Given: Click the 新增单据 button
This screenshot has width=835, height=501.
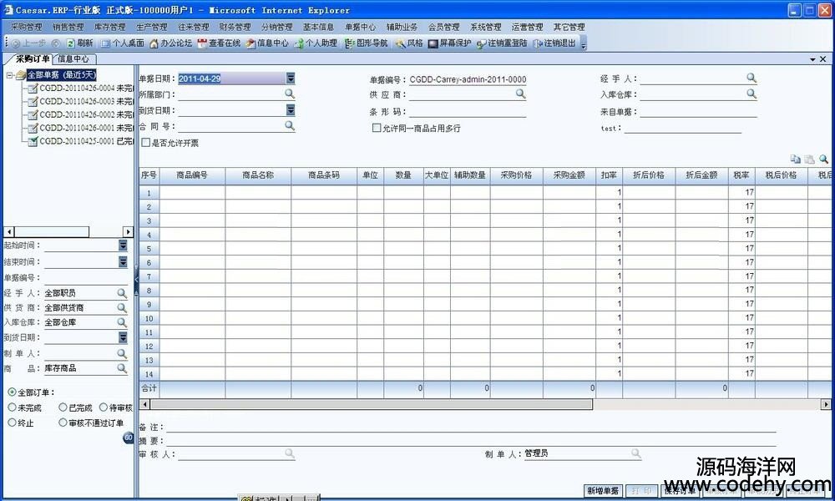Looking at the screenshot, I should (x=602, y=491).
